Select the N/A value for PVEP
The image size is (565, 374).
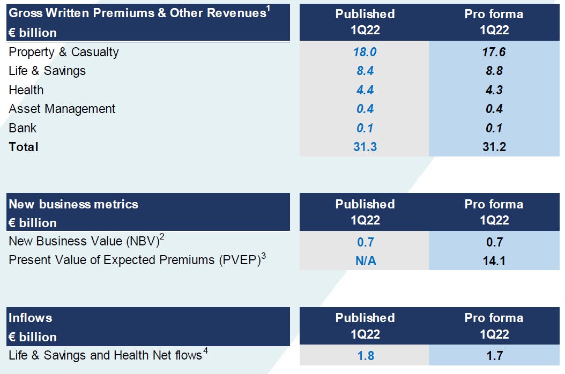366,261
